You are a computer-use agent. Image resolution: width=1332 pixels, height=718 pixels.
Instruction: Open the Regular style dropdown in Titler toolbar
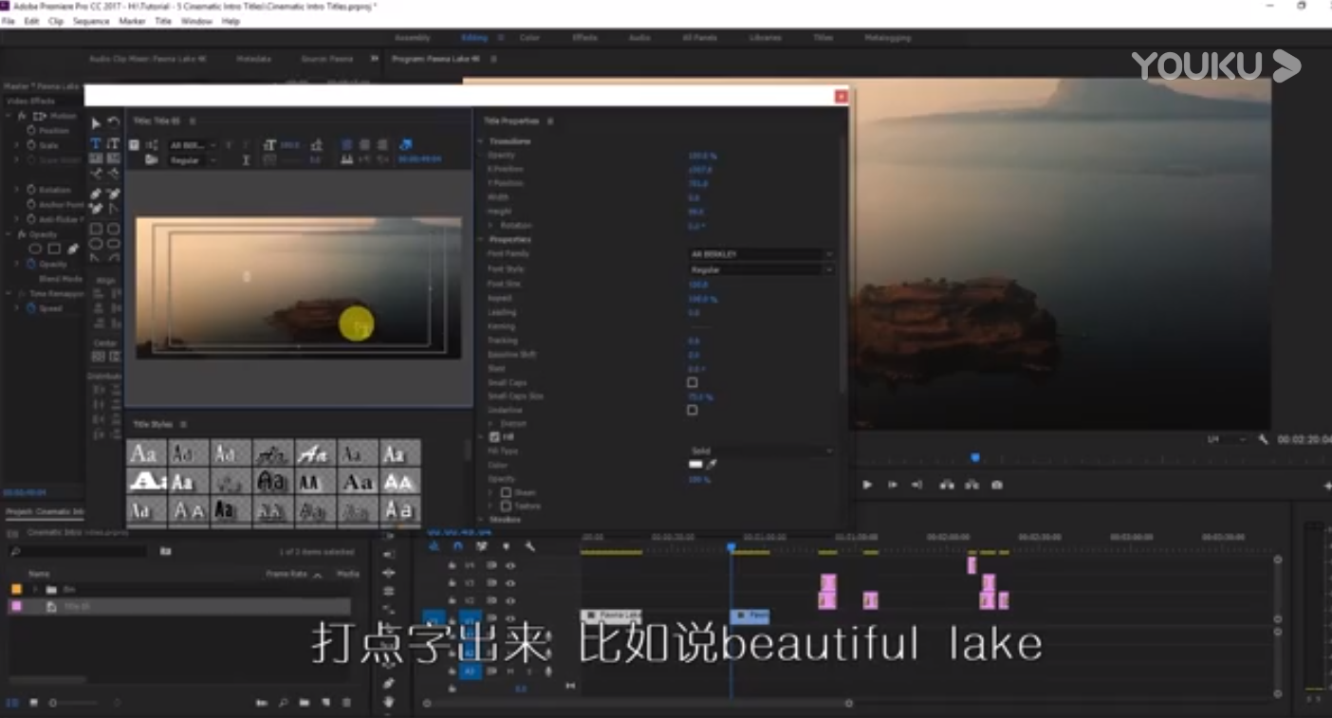point(193,160)
